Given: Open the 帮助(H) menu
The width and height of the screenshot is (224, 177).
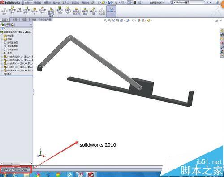Looking at the screenshot, I should pos(86,3).
